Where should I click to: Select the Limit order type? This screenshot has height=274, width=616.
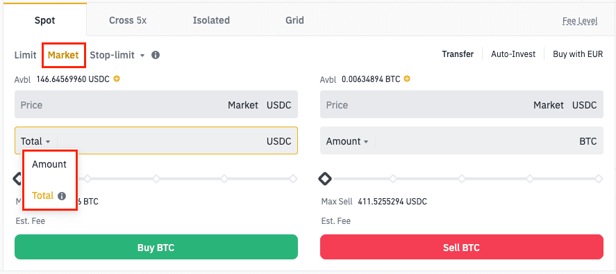tap(25, 55)
